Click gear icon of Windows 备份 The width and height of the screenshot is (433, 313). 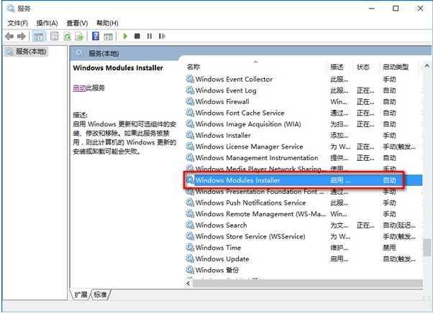(190, 270)
